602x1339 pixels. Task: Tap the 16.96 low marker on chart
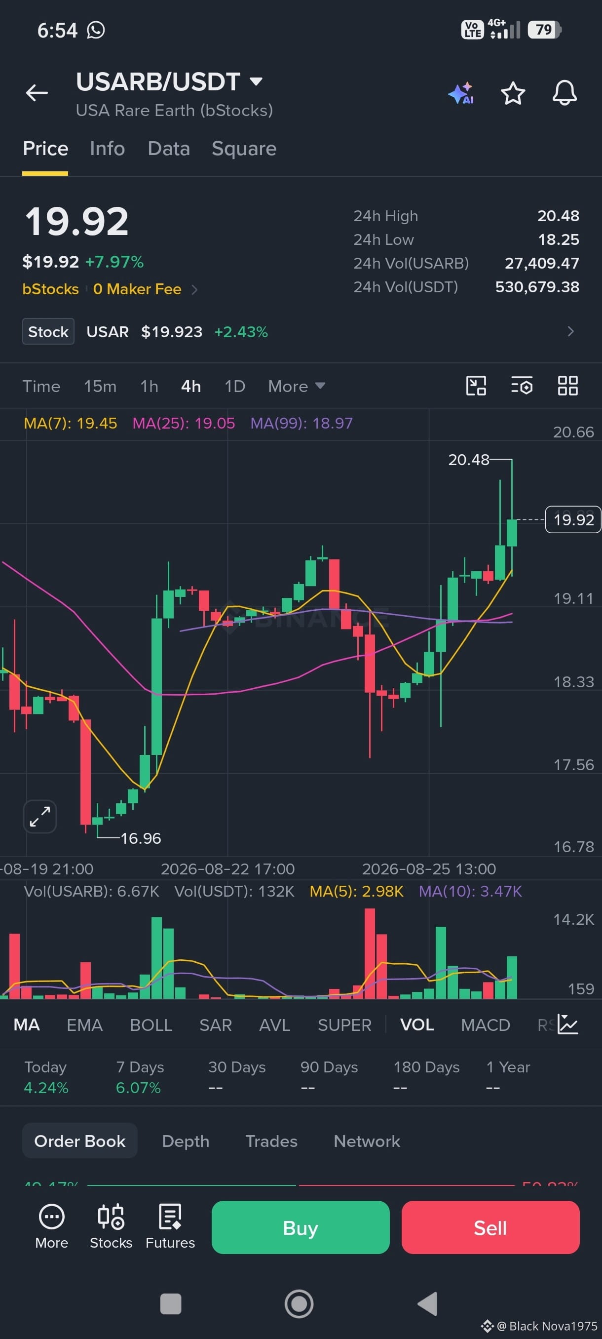pyautogui.click(x=140, y=838)
